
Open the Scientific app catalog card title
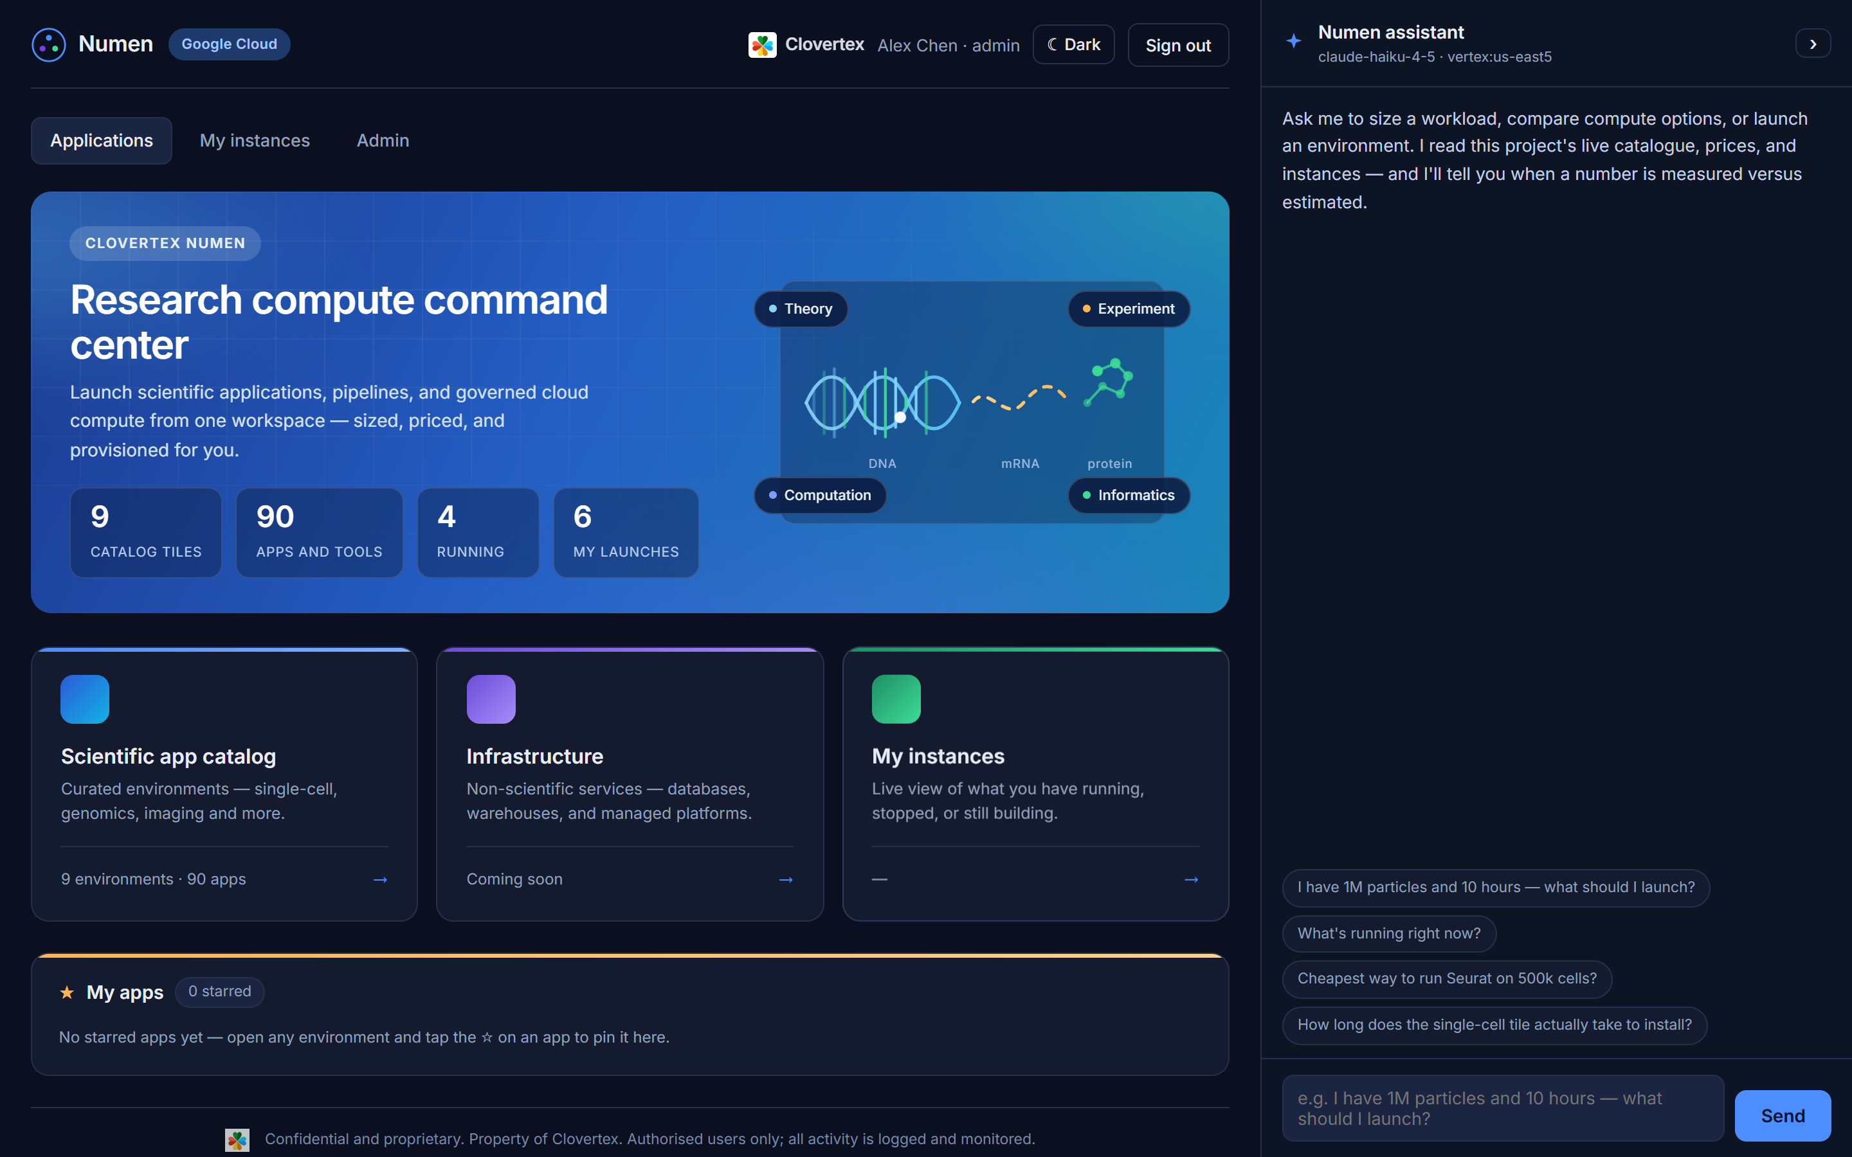pos(168,756)
